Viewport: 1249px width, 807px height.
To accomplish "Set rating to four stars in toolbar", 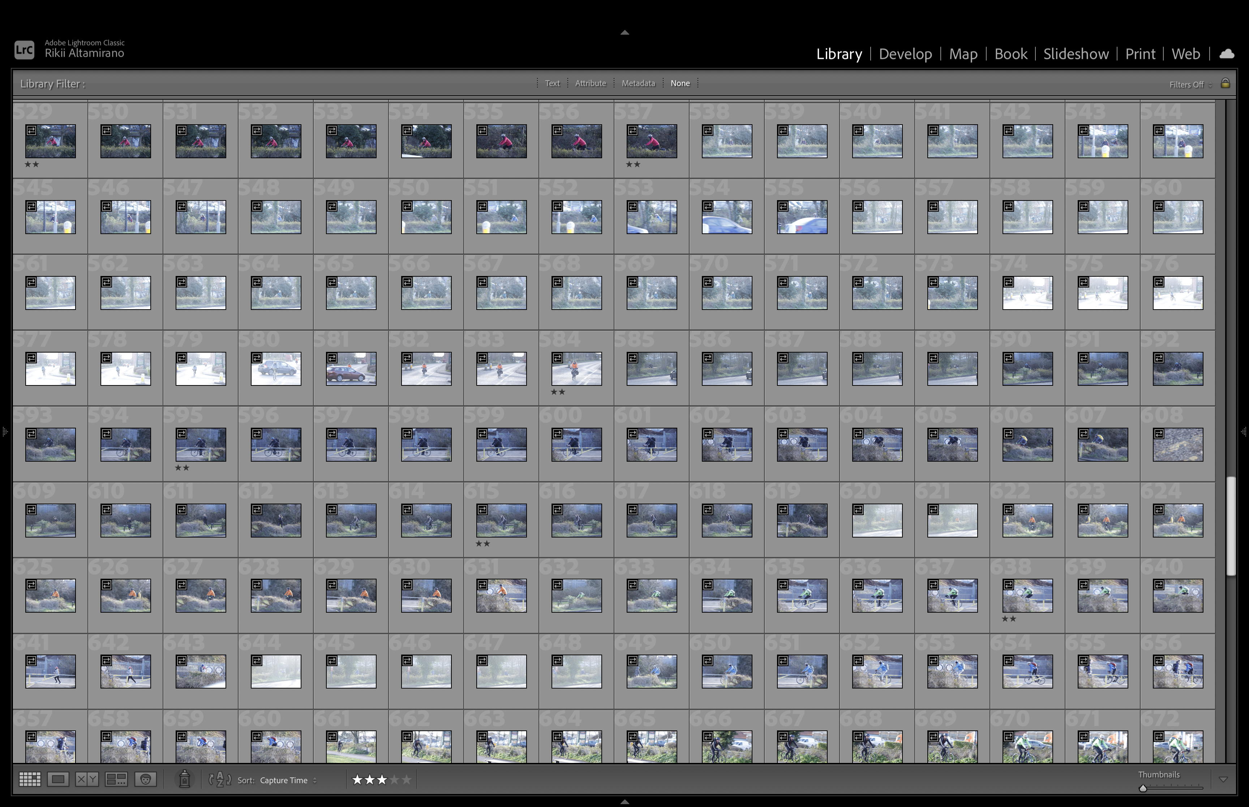I will (394, 780).
